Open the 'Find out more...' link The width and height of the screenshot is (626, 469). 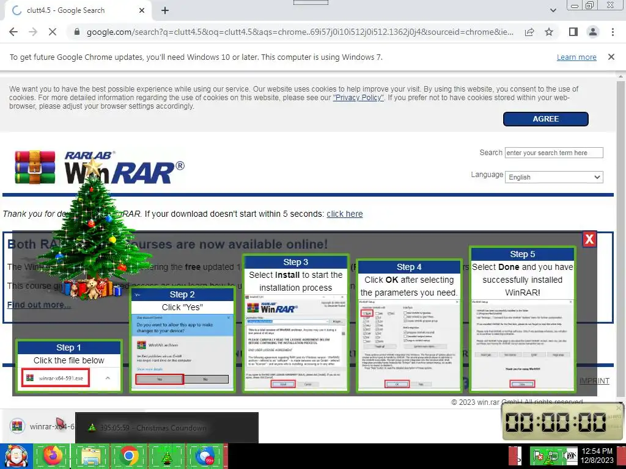tap(39, 305)
